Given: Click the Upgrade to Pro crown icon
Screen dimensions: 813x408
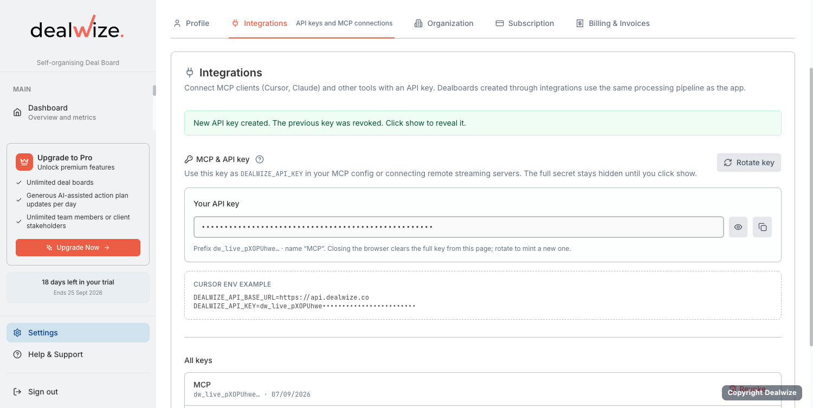Looking at the screenshot, I should coord(24,162).
